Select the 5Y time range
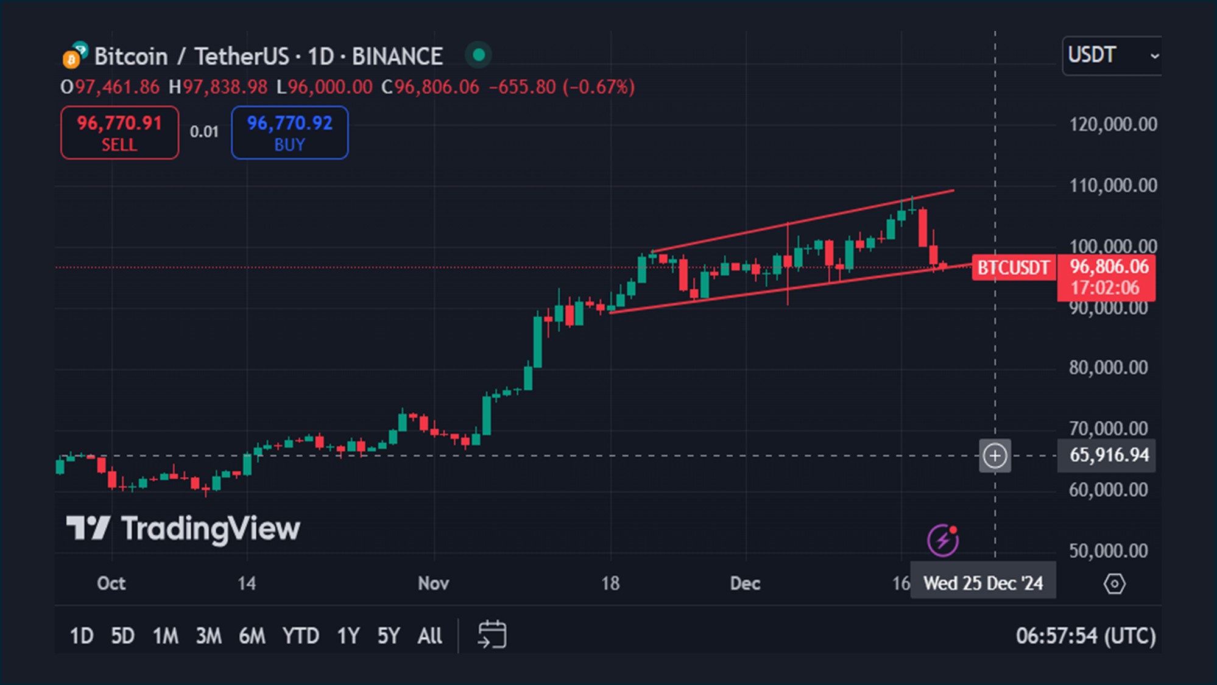 click(388, 636)
